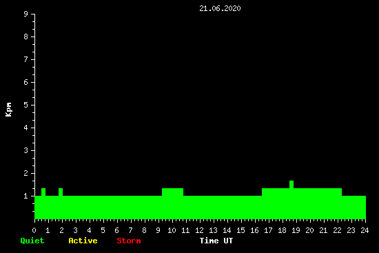Select the red Storm legend label
The width and height of the screenshot is (379, 253).
click(129, 241)
